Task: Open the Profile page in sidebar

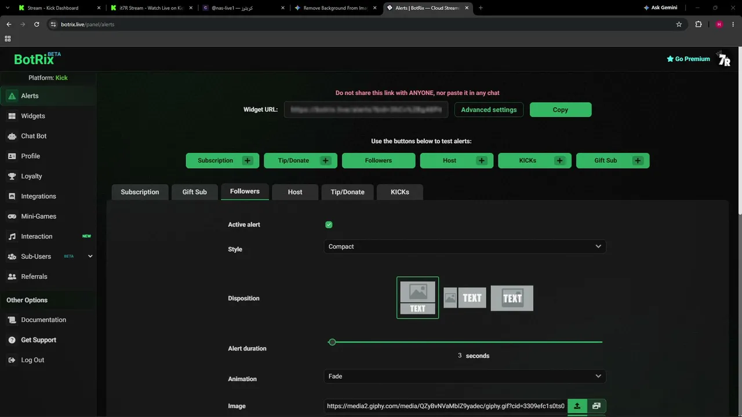Action: pos(48,156)
